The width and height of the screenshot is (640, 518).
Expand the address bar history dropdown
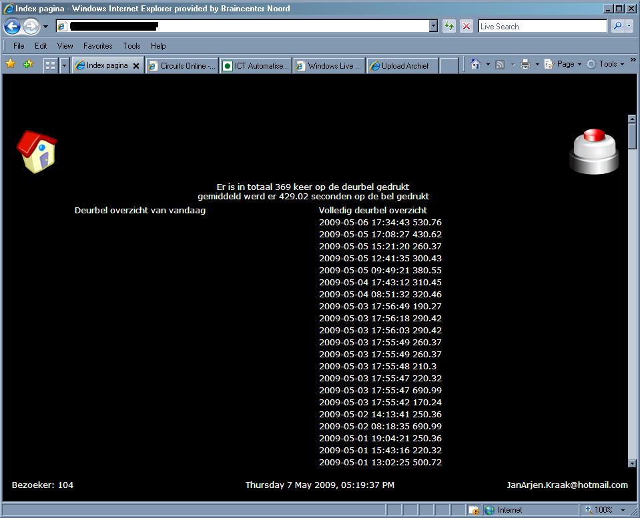click(x=433, y=27)
